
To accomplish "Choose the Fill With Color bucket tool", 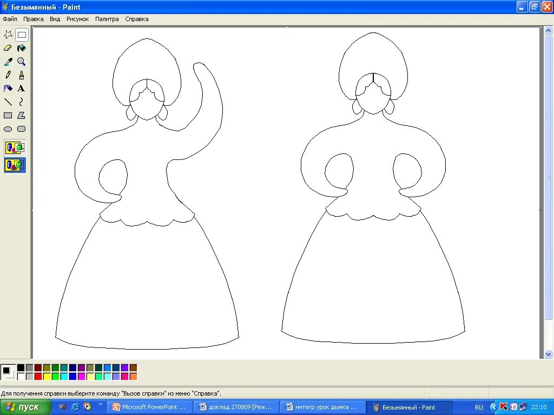I will pyautogui.click(x=22, y=48).
